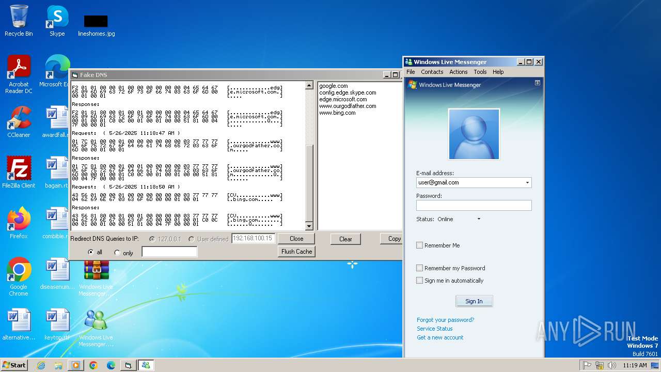Click the Flush Cache button

click(296, 252)
